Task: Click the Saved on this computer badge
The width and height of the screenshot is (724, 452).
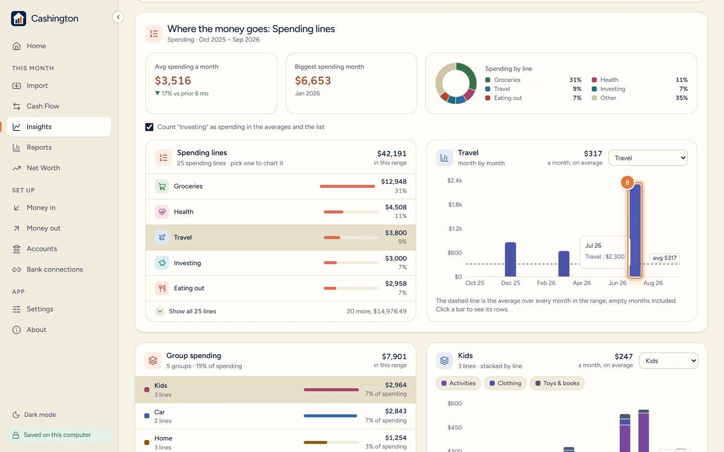Action: click(x=59, y=435)
